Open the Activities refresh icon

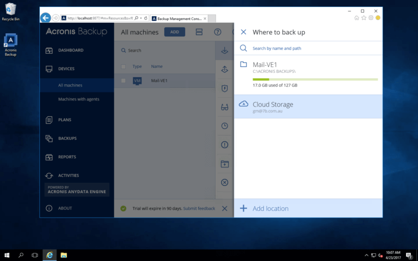[x=49, y=176]
